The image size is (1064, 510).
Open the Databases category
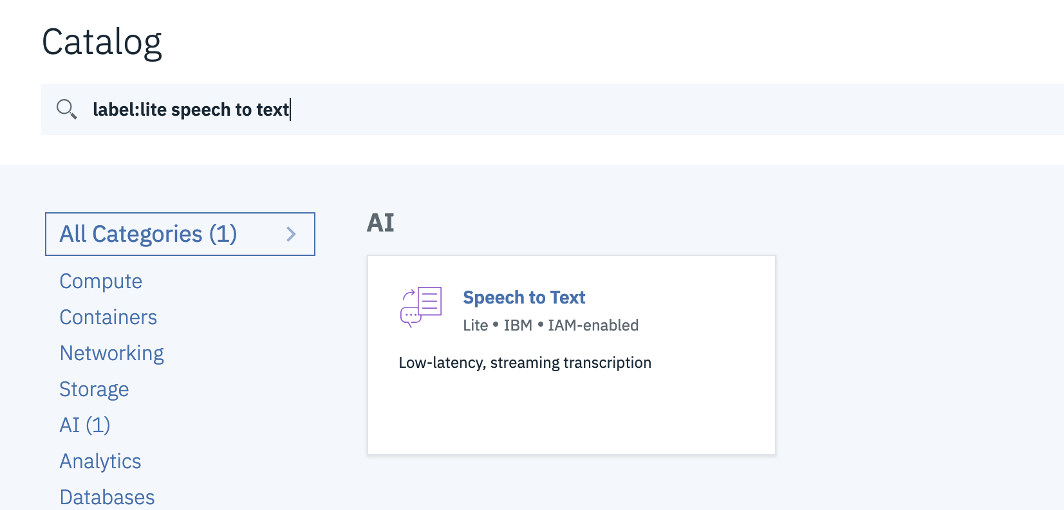[107, 497]
